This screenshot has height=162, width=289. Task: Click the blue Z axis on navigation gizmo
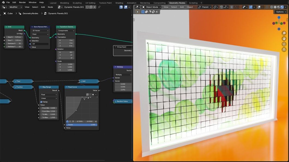279,17
